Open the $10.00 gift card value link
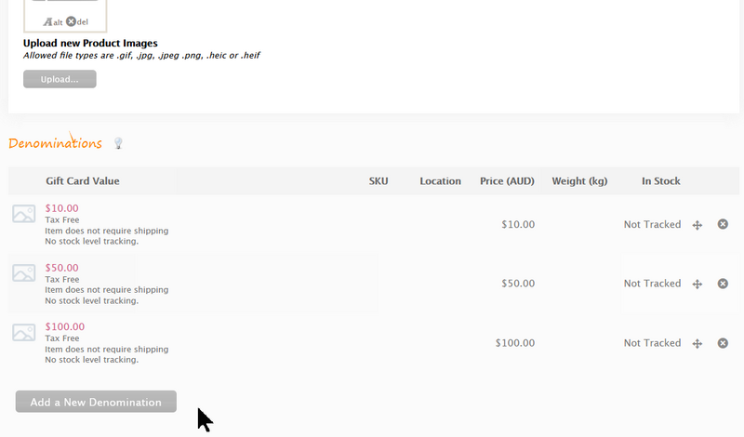The height and width of the screenshot is (437, 744). [x=61, y=208]
